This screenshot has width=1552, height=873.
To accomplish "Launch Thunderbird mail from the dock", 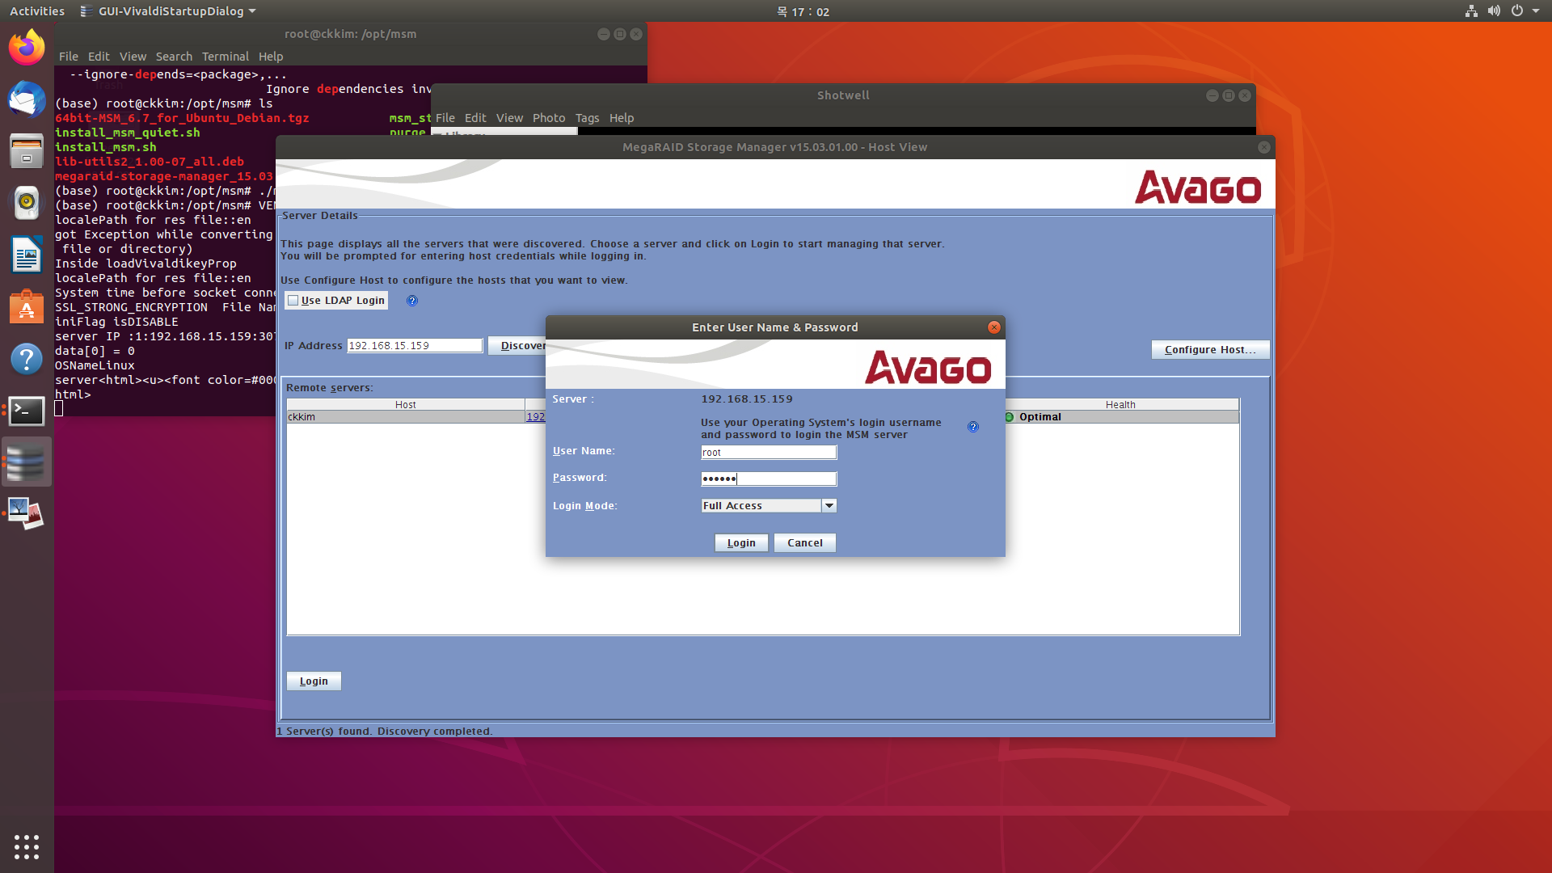I will [27, 100].
